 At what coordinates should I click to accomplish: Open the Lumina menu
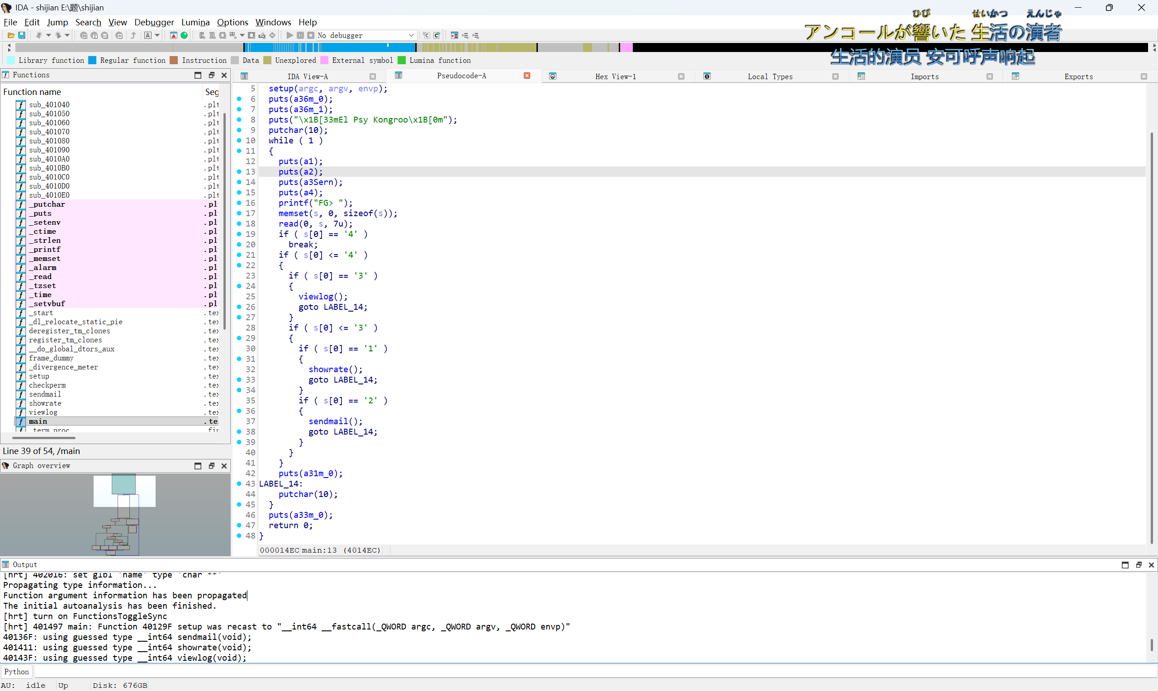[195, 22]
